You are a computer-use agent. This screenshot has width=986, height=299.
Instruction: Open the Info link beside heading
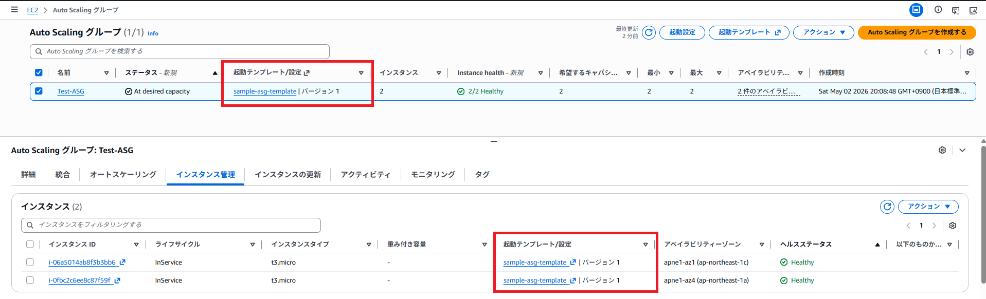point(153,33)
